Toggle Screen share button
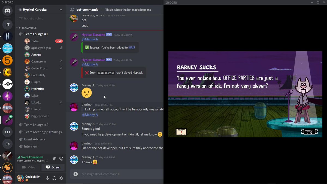 tap(53, 167)
